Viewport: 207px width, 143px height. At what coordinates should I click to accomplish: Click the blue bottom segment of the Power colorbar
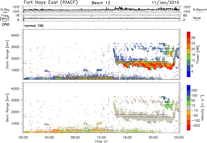pyautogui.click(x=189, y=74)
